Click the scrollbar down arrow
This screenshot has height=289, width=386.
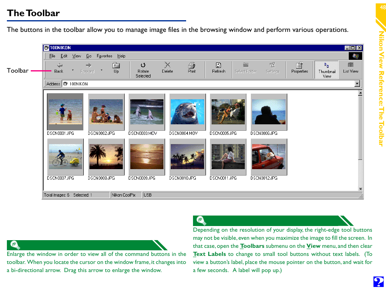pos(360,188)
